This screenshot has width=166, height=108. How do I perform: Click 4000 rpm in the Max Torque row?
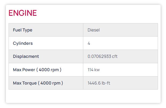pyautogui.click(x=52, y=83)
